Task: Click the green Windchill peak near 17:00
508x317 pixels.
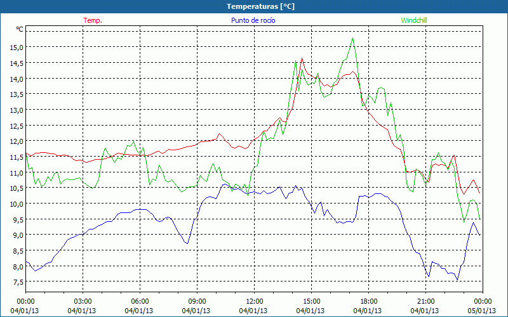Action: [x=352, y=38]
